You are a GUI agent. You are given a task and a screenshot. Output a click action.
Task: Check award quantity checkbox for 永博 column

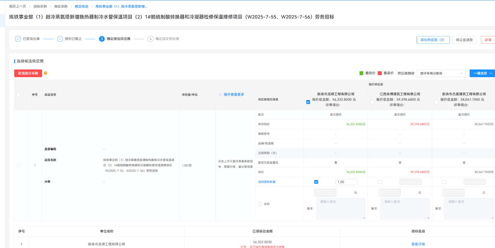[380, 182]
